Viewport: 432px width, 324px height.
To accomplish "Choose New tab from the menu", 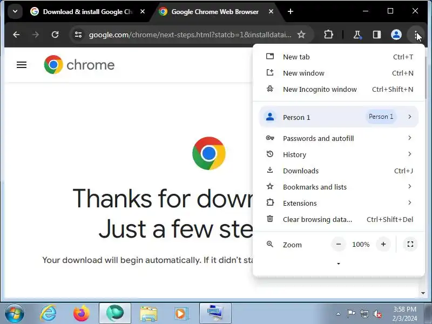I will click(x=339, y=57).
